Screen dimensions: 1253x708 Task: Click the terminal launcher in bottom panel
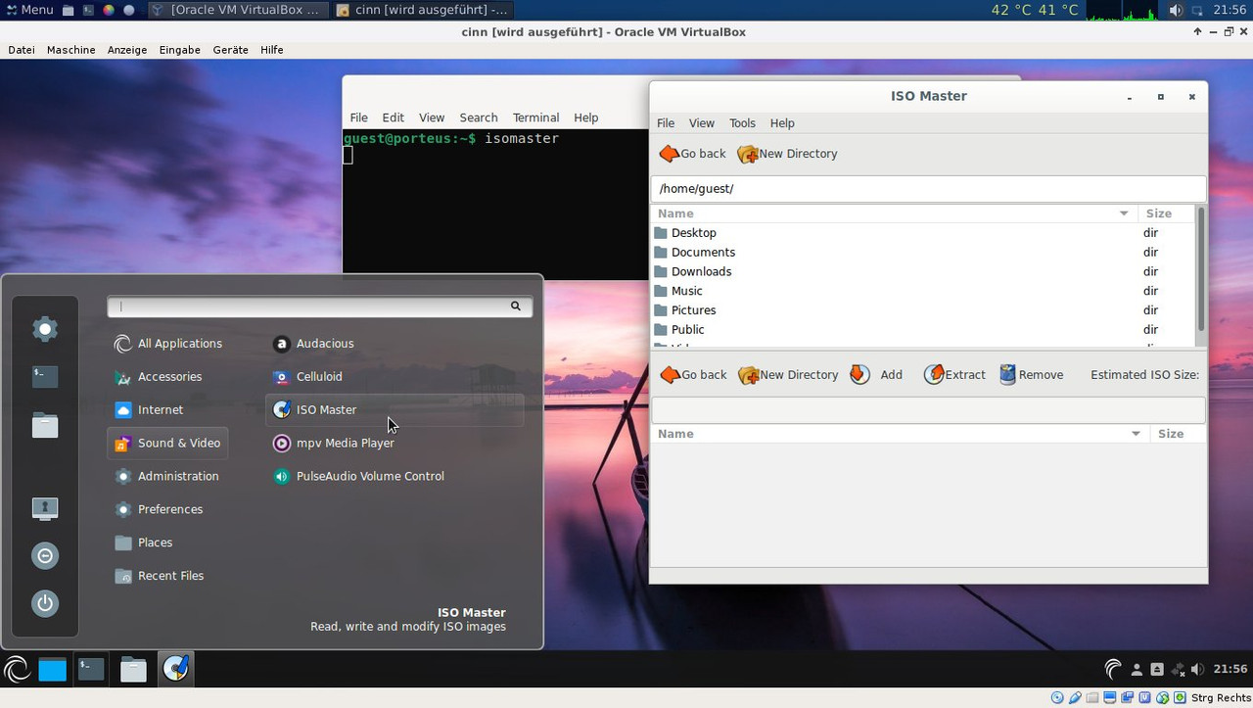click(x=91, y=670)
